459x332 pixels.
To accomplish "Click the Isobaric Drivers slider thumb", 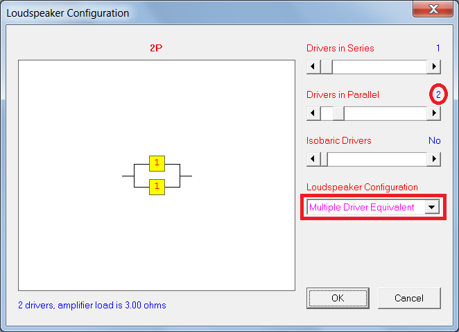I will pyautogui.click(x=324, y=159).
